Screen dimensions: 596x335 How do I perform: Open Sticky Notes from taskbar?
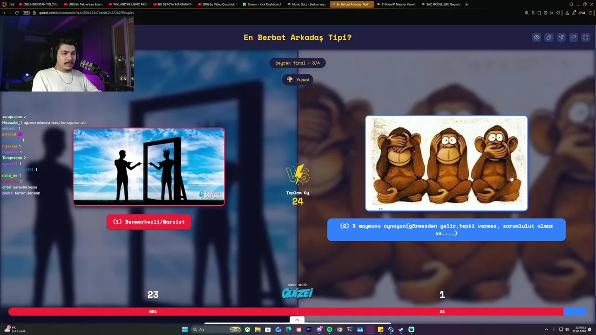pyautogui.click(x=380, y=329)
